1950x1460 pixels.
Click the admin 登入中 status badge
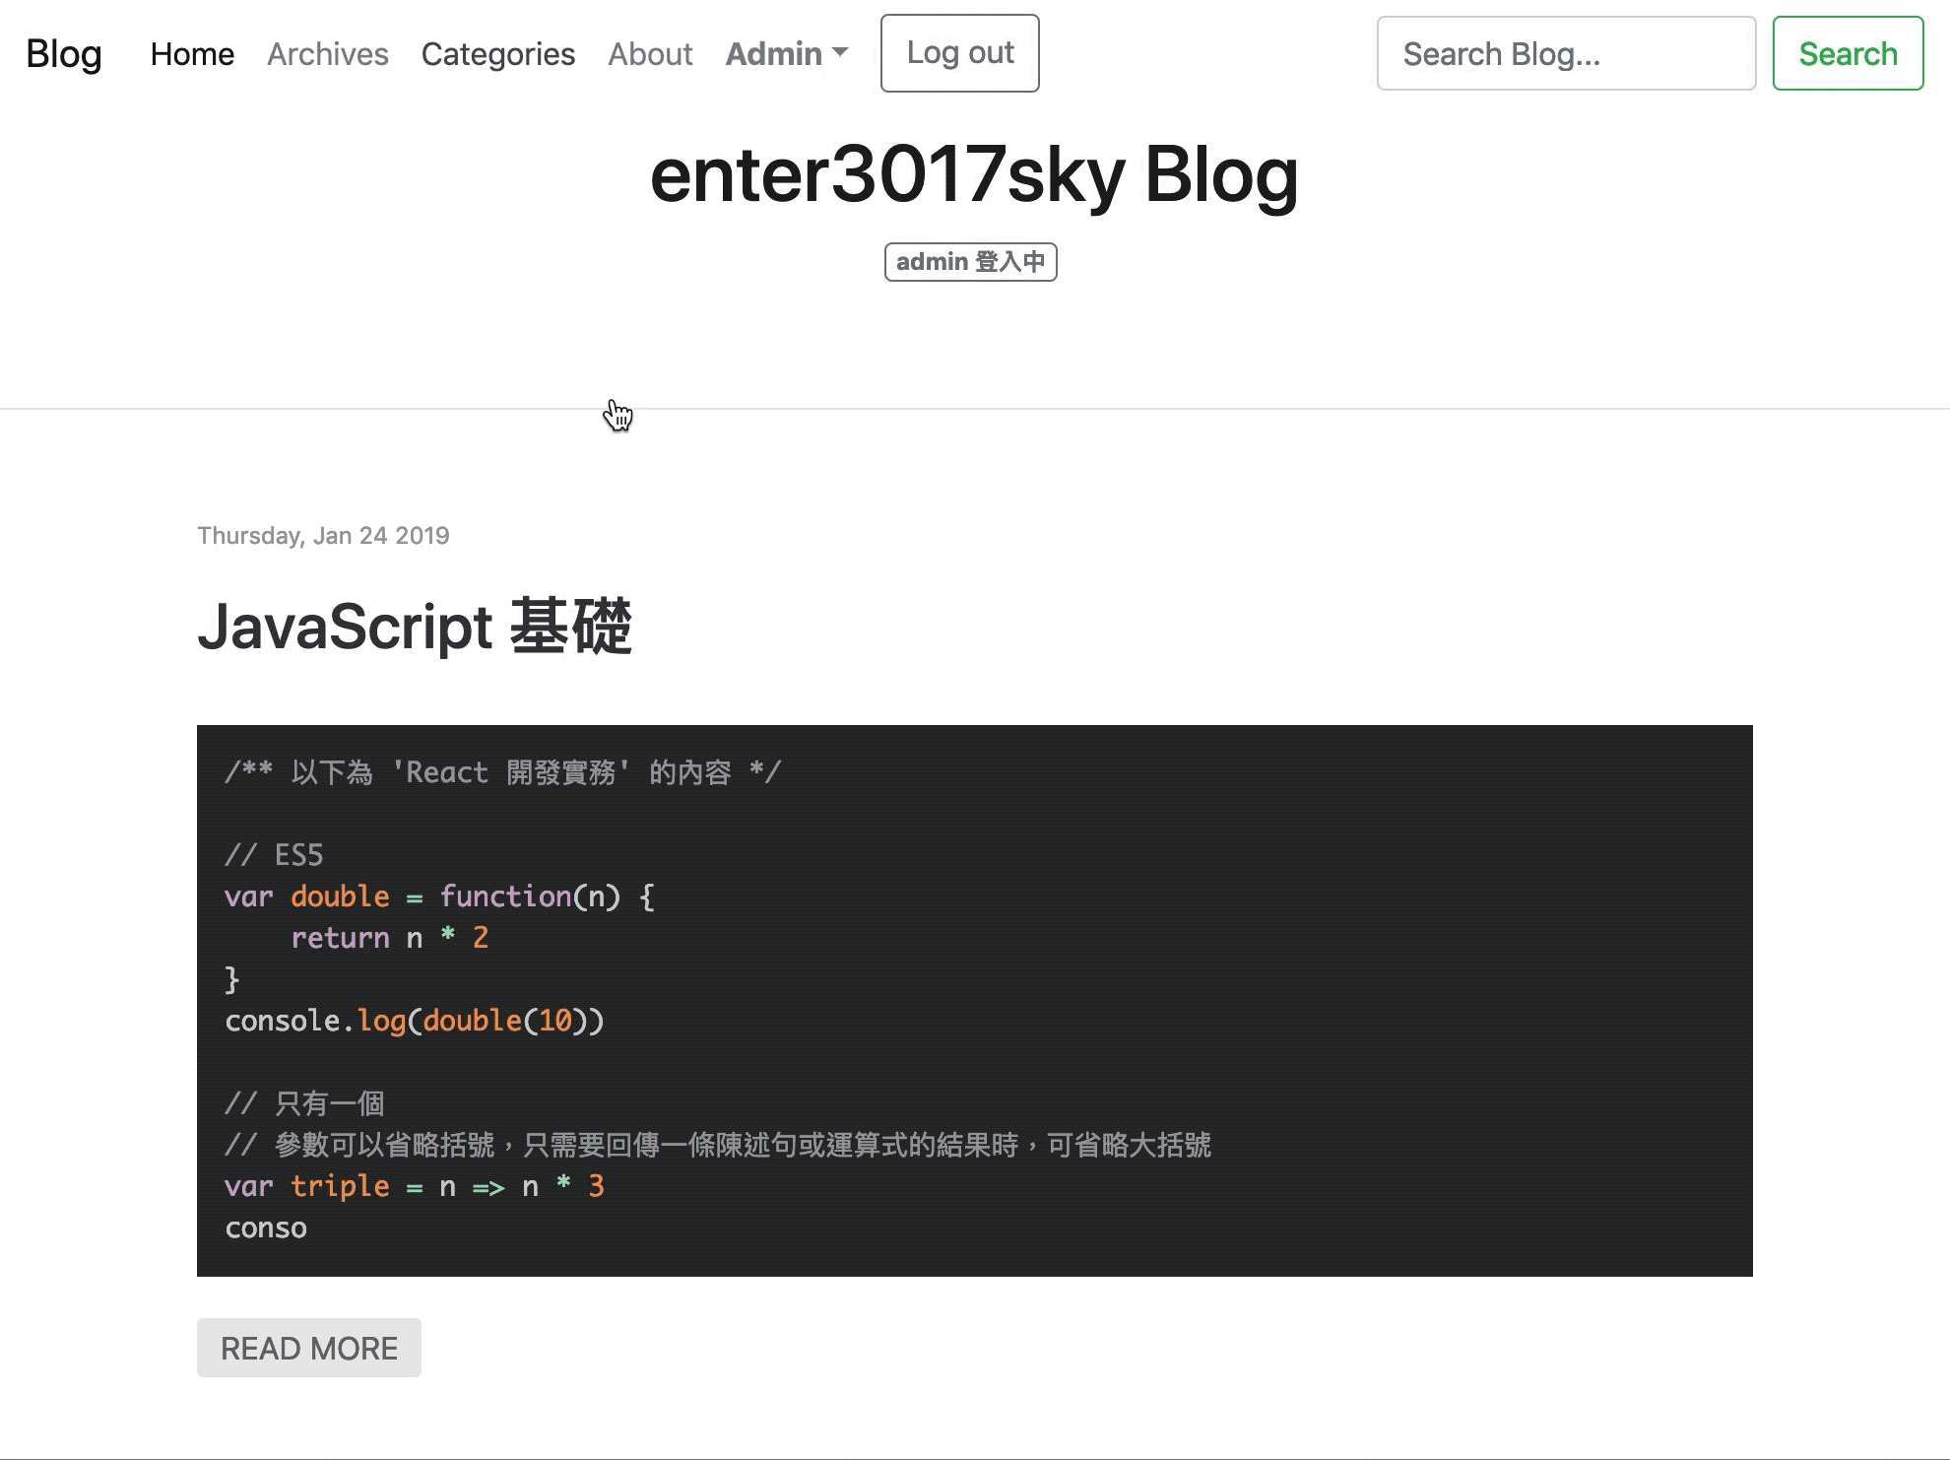click(970, 262)
